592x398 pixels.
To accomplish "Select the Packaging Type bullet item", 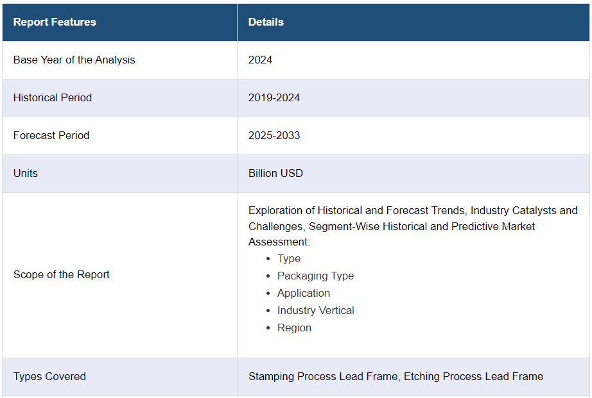I will coord(315,276).
